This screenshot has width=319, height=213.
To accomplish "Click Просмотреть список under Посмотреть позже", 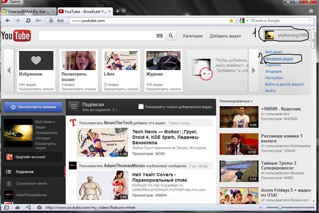I will [79, 89].
